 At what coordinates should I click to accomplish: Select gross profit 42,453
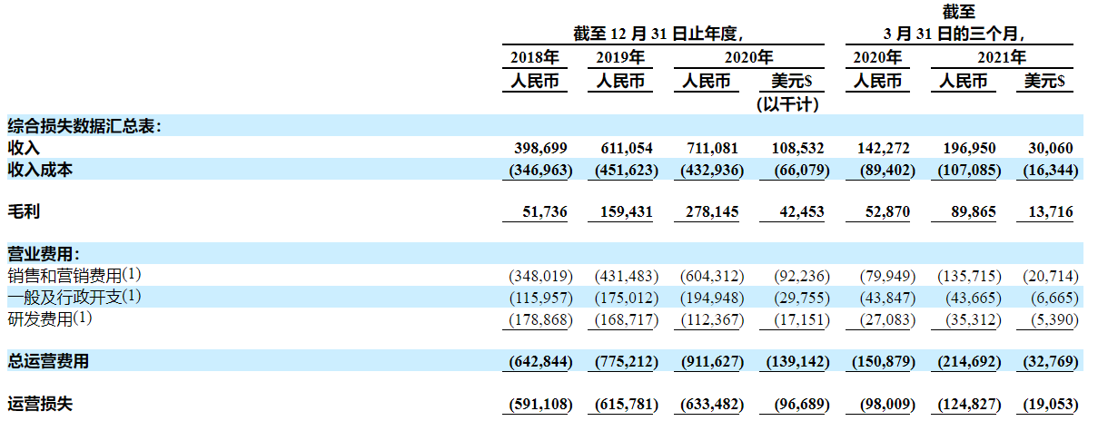(x=801, y=212)
